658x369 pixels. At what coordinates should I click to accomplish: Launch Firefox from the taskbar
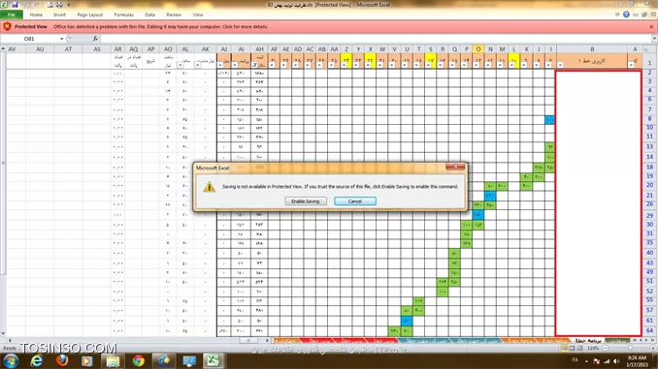pyautogui.click(x=62, y=360)
